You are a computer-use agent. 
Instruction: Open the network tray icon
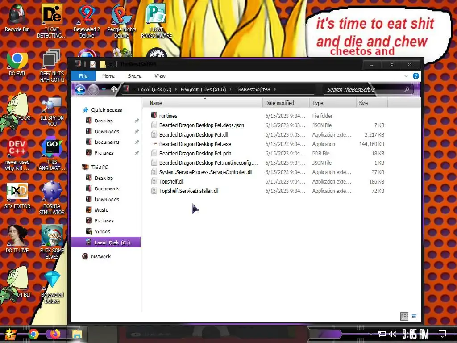(382, 334)
